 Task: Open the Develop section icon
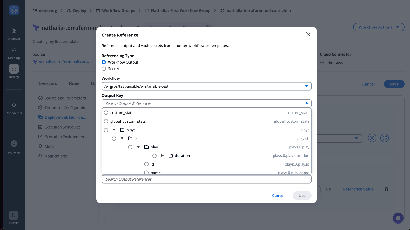tap(14, 50)
